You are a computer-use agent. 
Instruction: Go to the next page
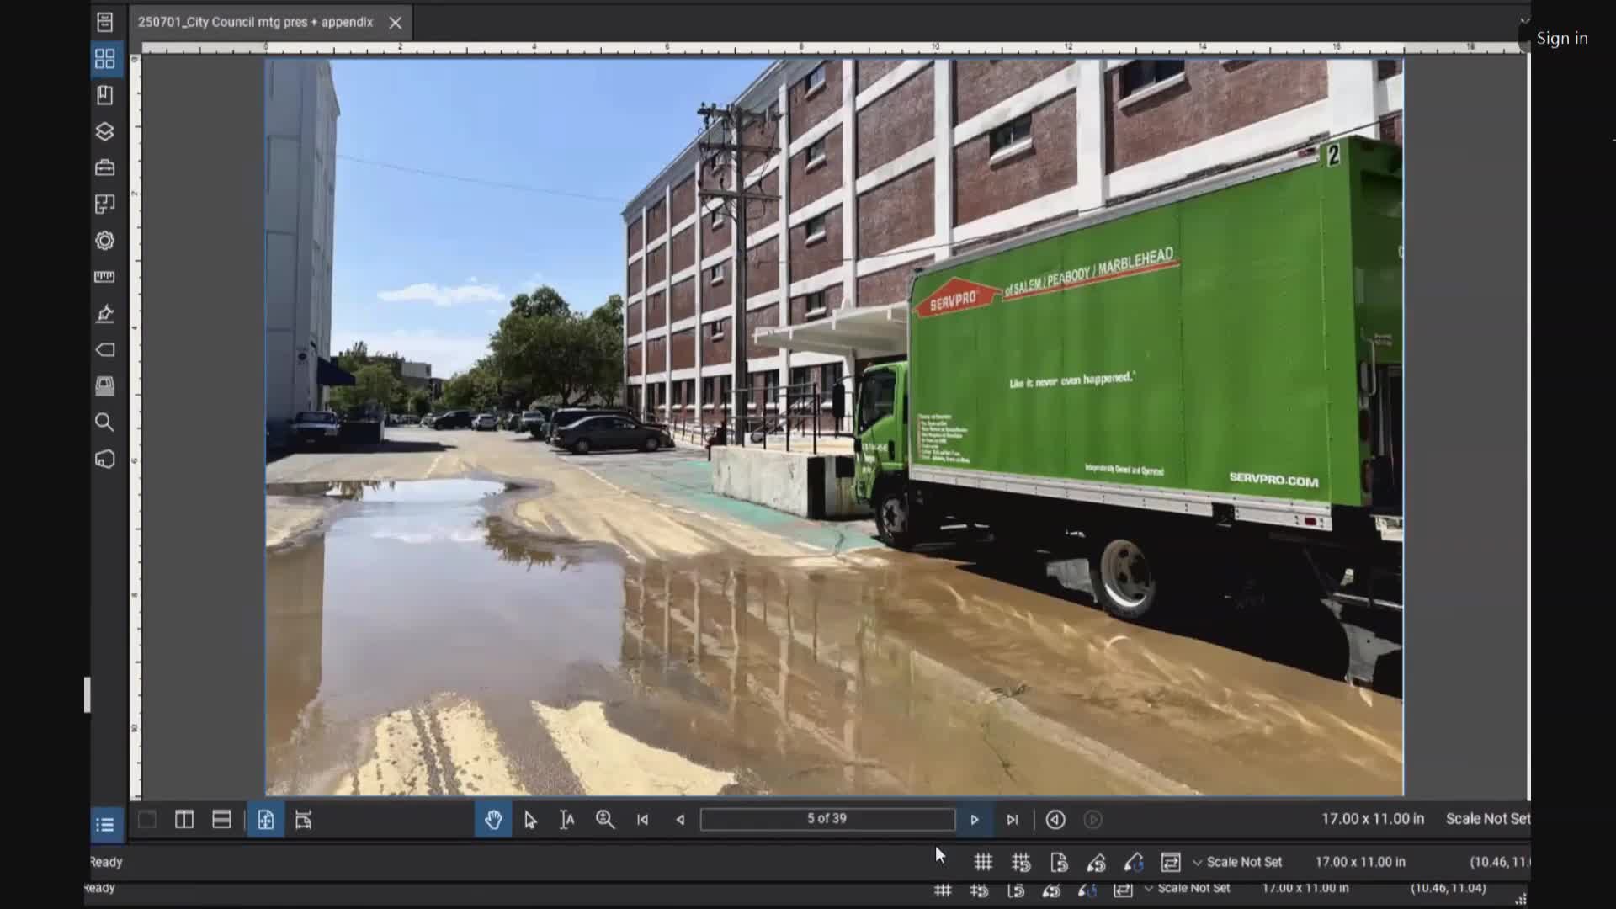point(975,820)
